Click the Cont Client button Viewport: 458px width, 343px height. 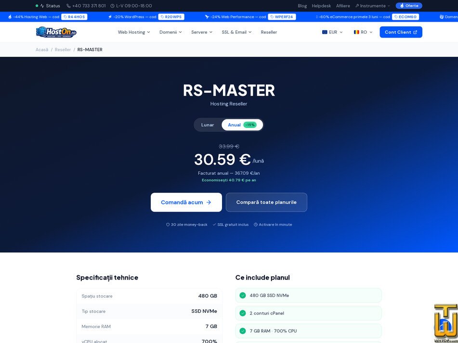[401, 32]
